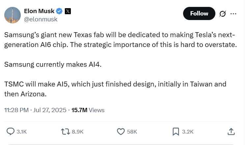Bookmark this post using the bookmark icon

(x=176, y=132)
